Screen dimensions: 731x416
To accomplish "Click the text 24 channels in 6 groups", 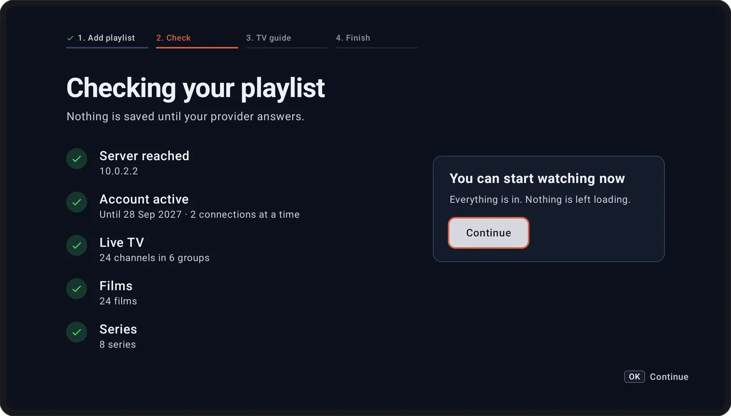I will (x=154, y=258).
